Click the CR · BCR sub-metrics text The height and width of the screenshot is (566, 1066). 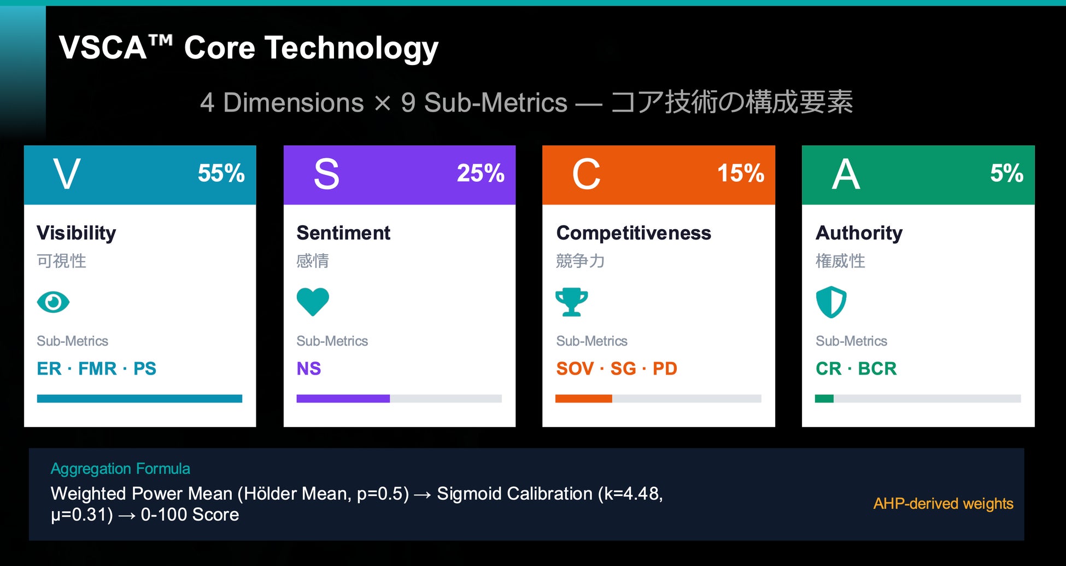856,369
